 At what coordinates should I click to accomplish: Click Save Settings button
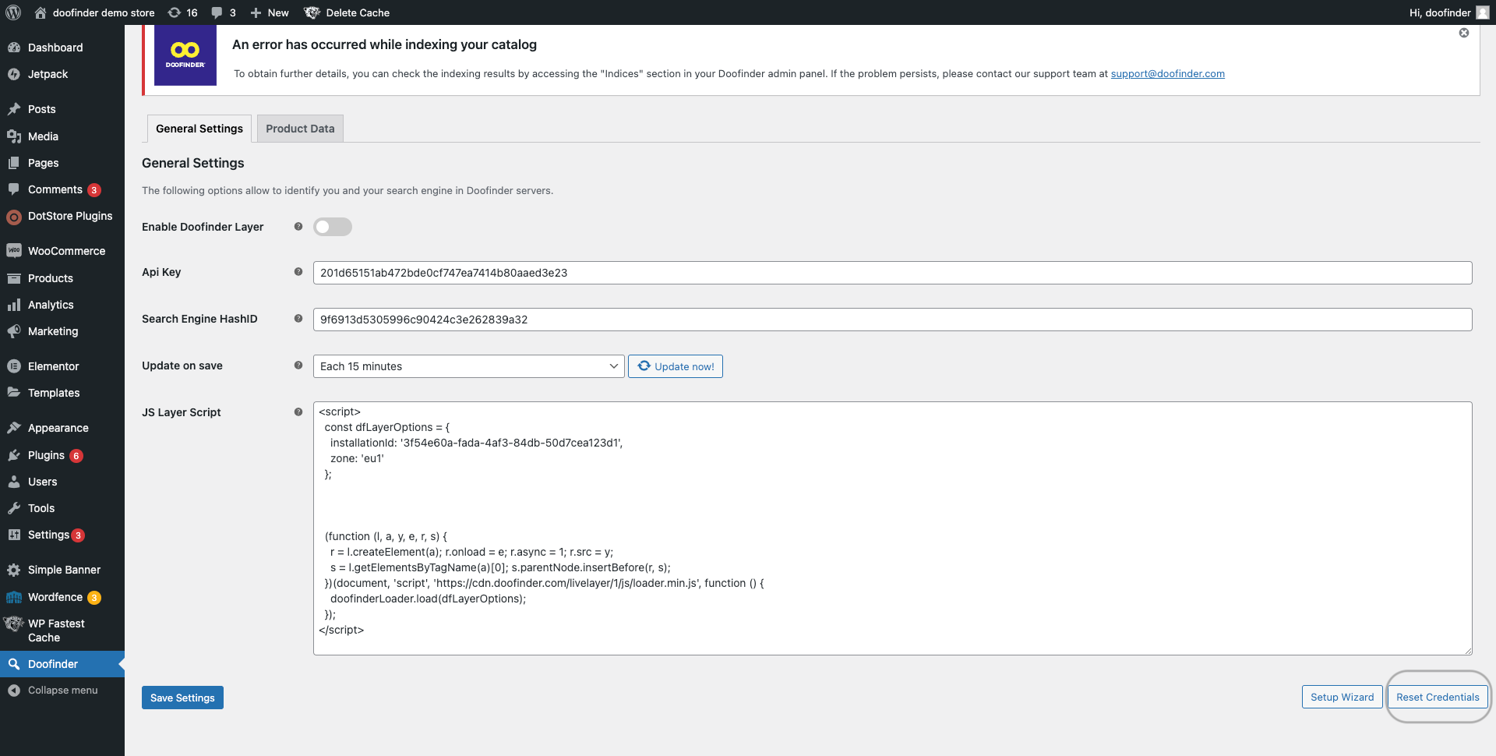point(182,698)
